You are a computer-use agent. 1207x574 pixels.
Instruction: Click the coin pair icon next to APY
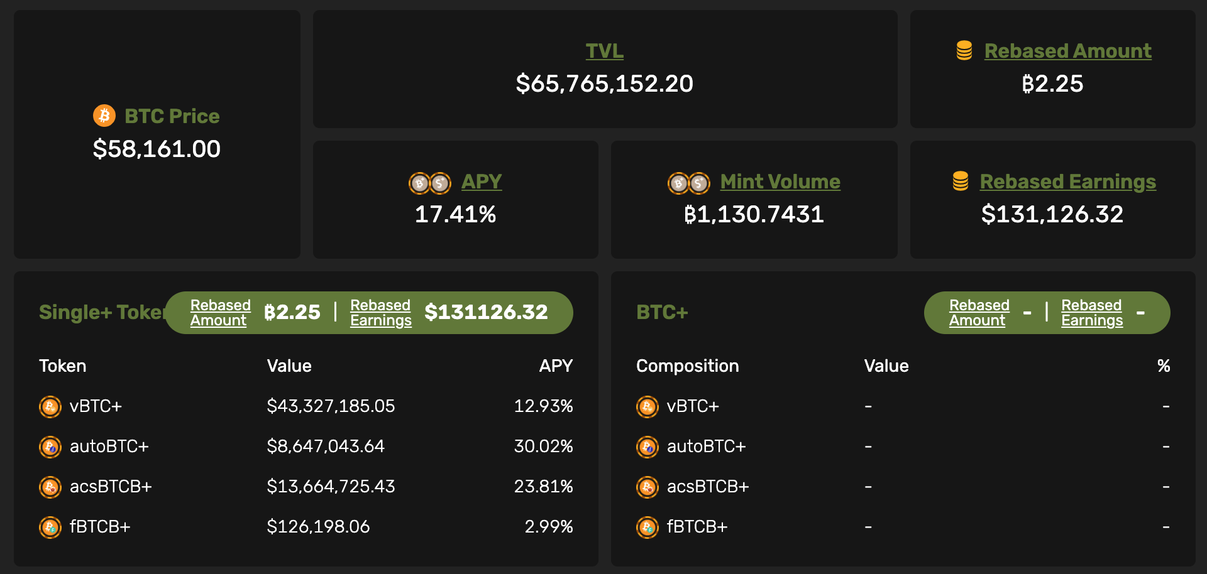(430, 183)
